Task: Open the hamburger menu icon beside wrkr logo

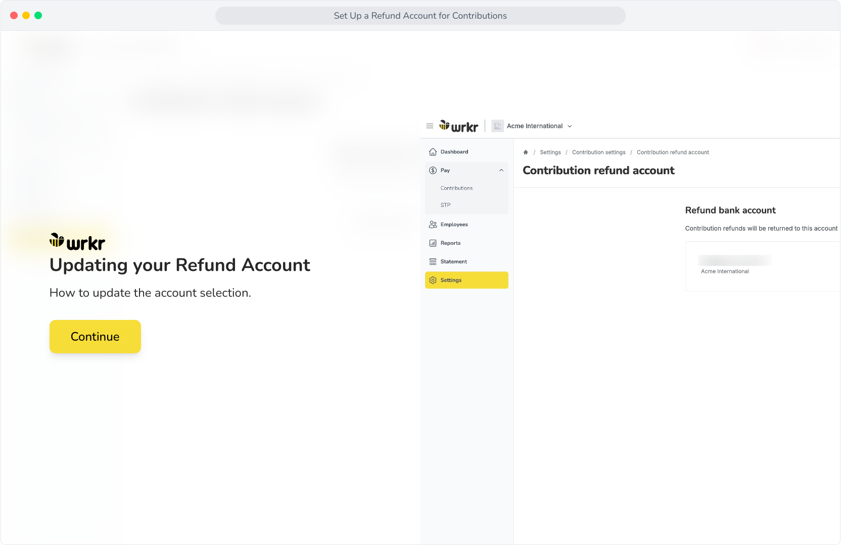Action: coord(430,126)
